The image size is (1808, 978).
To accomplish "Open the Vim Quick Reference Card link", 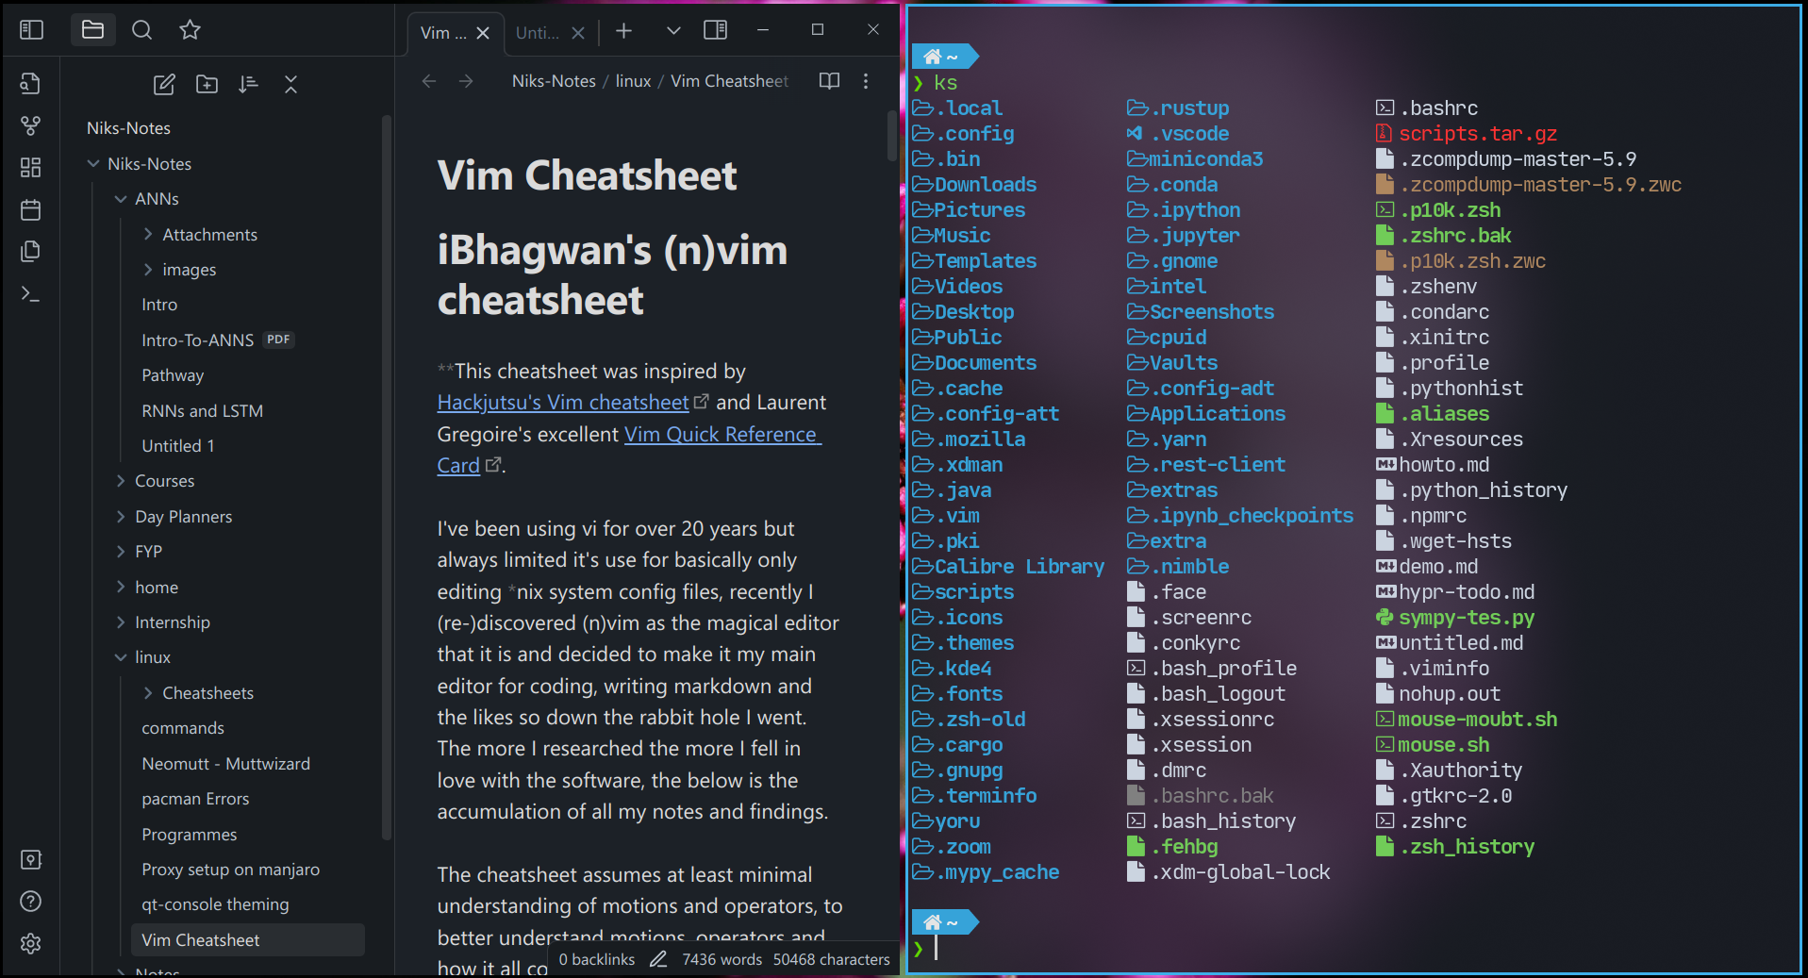I will 721,434.
